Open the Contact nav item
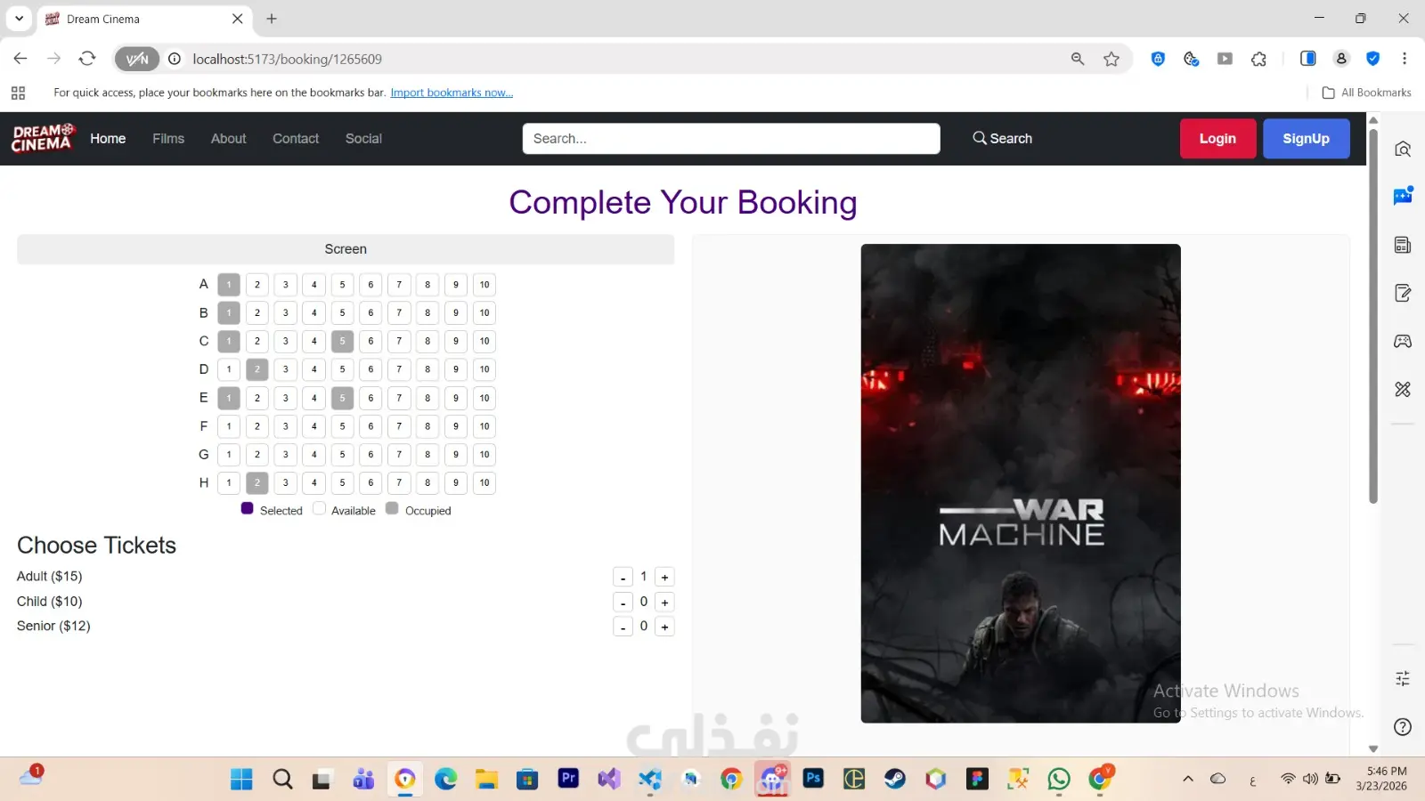 click(296, 139)
